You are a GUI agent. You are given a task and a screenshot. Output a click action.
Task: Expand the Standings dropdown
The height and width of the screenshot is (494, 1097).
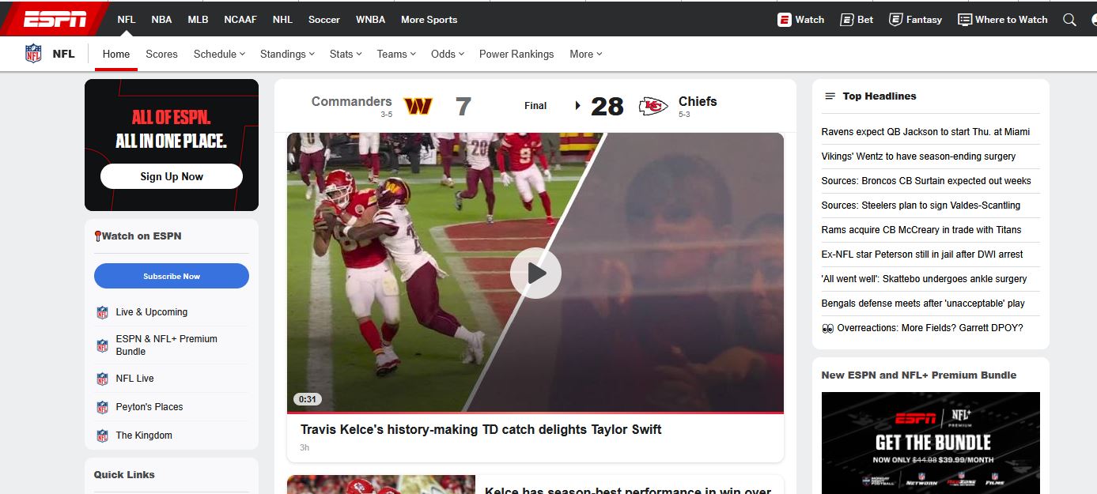[287, 54]
